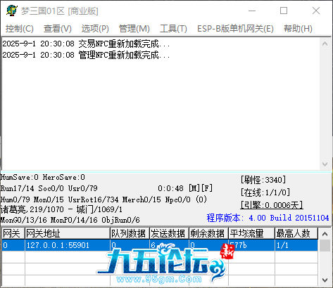Click the MonG0/13/16 MonP0/14/16 status line
Screen dimensions: 333x288
point(70,220)
